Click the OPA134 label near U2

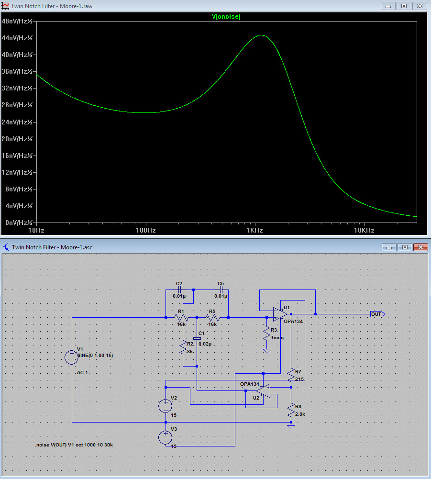pos(250,384)
